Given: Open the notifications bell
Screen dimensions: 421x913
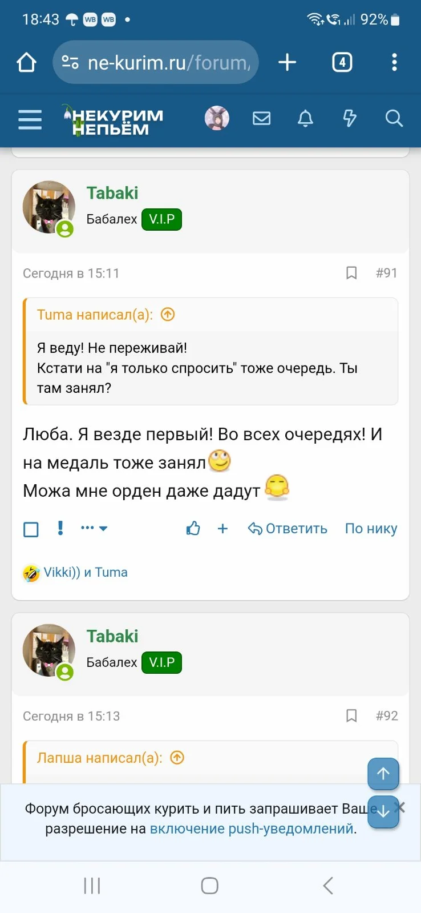Looking at the screenshot, I should pos(306,118).
